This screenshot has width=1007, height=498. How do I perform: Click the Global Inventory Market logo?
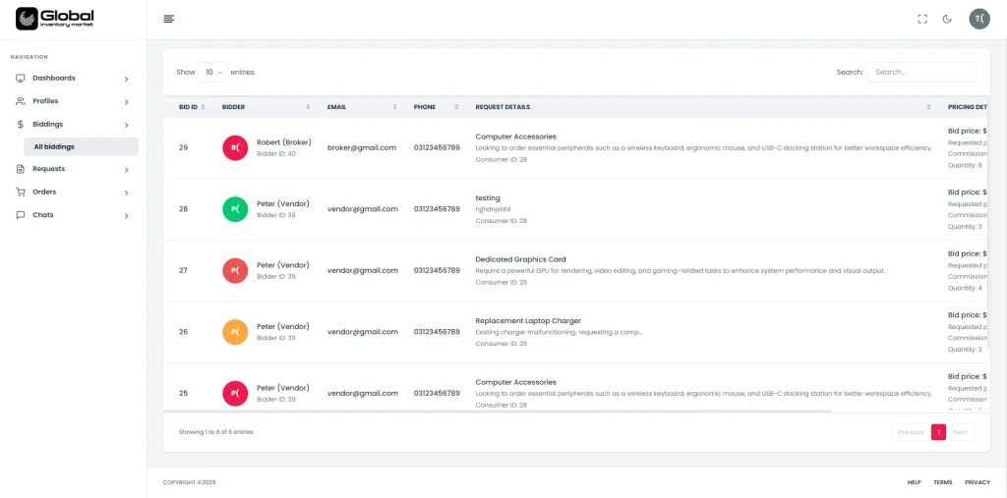point(55,19)
